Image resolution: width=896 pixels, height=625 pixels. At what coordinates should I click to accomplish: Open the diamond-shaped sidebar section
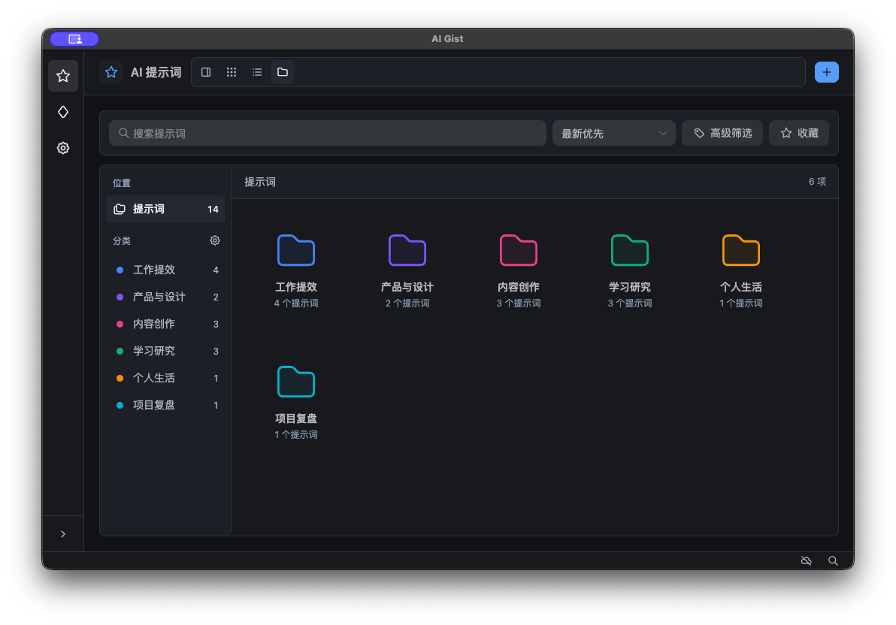[63, 112]
